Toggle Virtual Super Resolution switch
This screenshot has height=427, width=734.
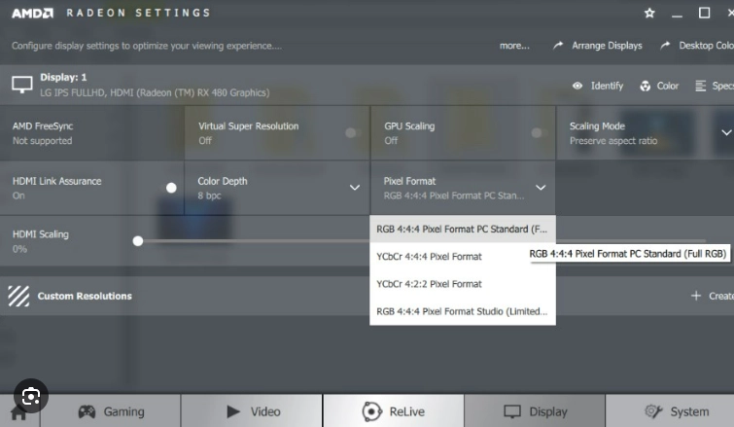353,133
